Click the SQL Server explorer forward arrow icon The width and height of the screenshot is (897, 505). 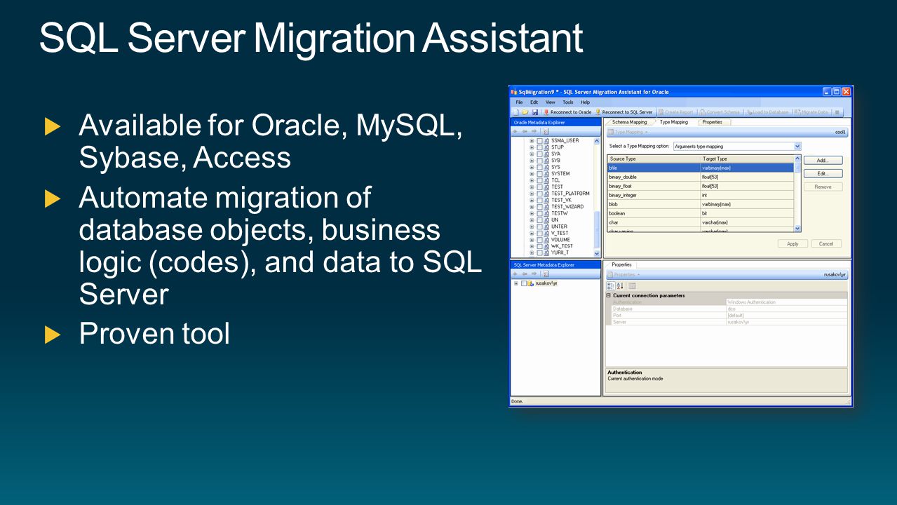[534, 274]
